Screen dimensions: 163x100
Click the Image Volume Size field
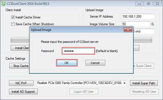[136, 24]
